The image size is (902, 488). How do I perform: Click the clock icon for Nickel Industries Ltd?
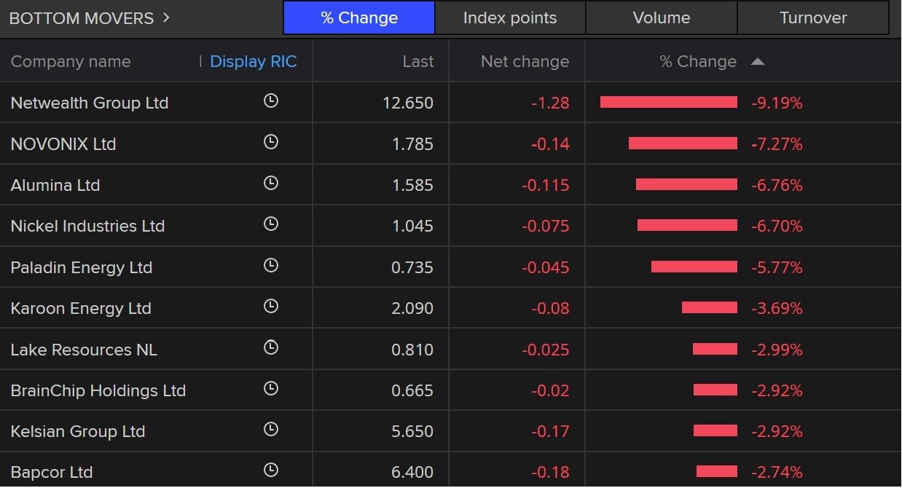tap(271, 224)
